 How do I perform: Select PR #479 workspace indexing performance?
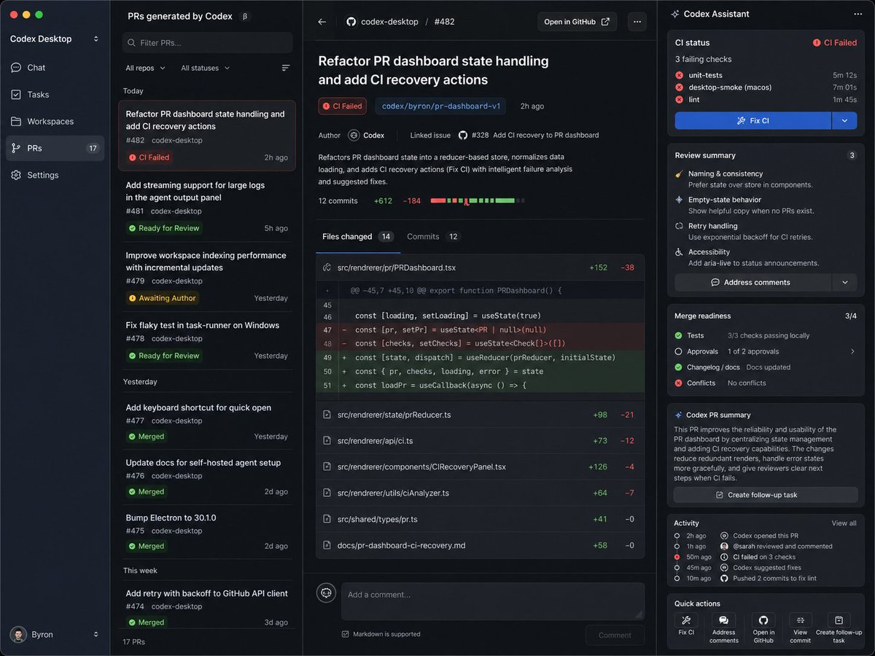(x=207, y=276)
